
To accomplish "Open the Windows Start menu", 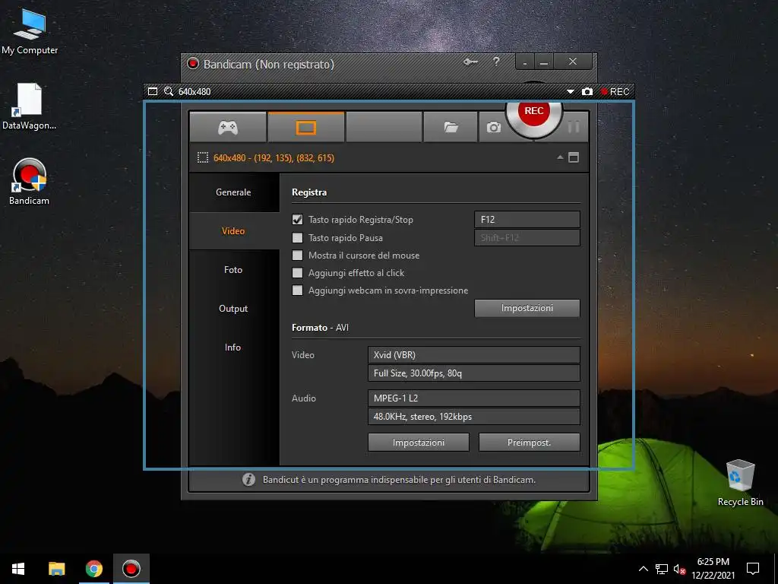I will [x=18, y=569].
